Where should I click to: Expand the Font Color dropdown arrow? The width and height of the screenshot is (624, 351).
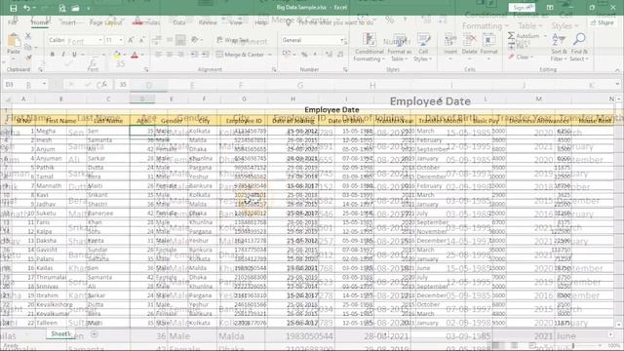click(141, 55)
